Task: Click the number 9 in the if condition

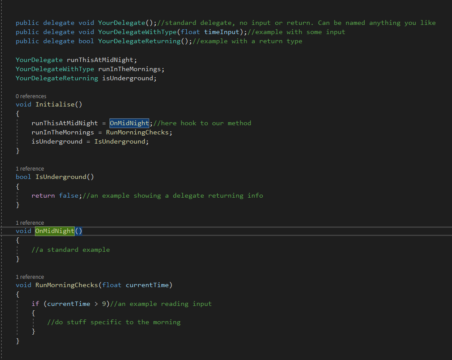Action: pyautogui.click(x=104, y=304)
